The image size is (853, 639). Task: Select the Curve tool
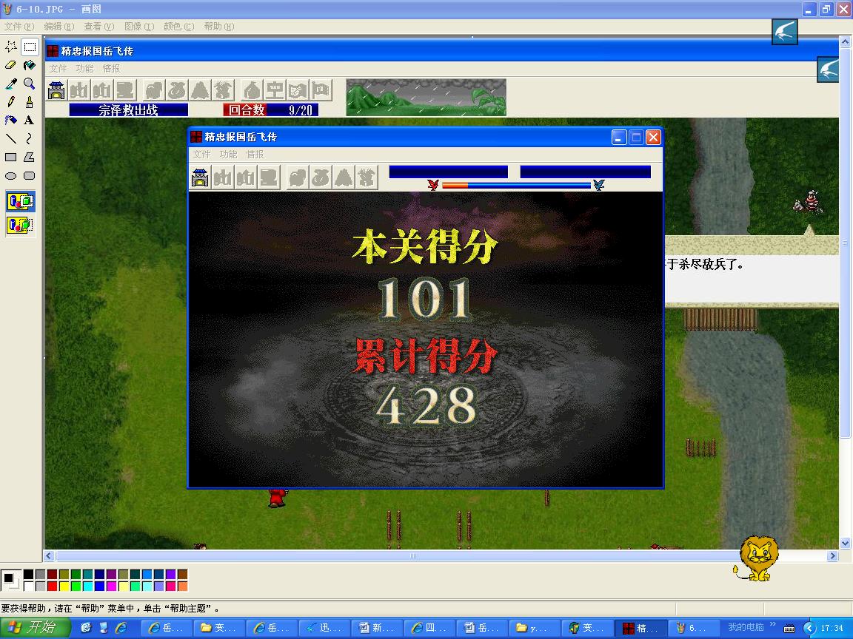[x=30, y=138]
